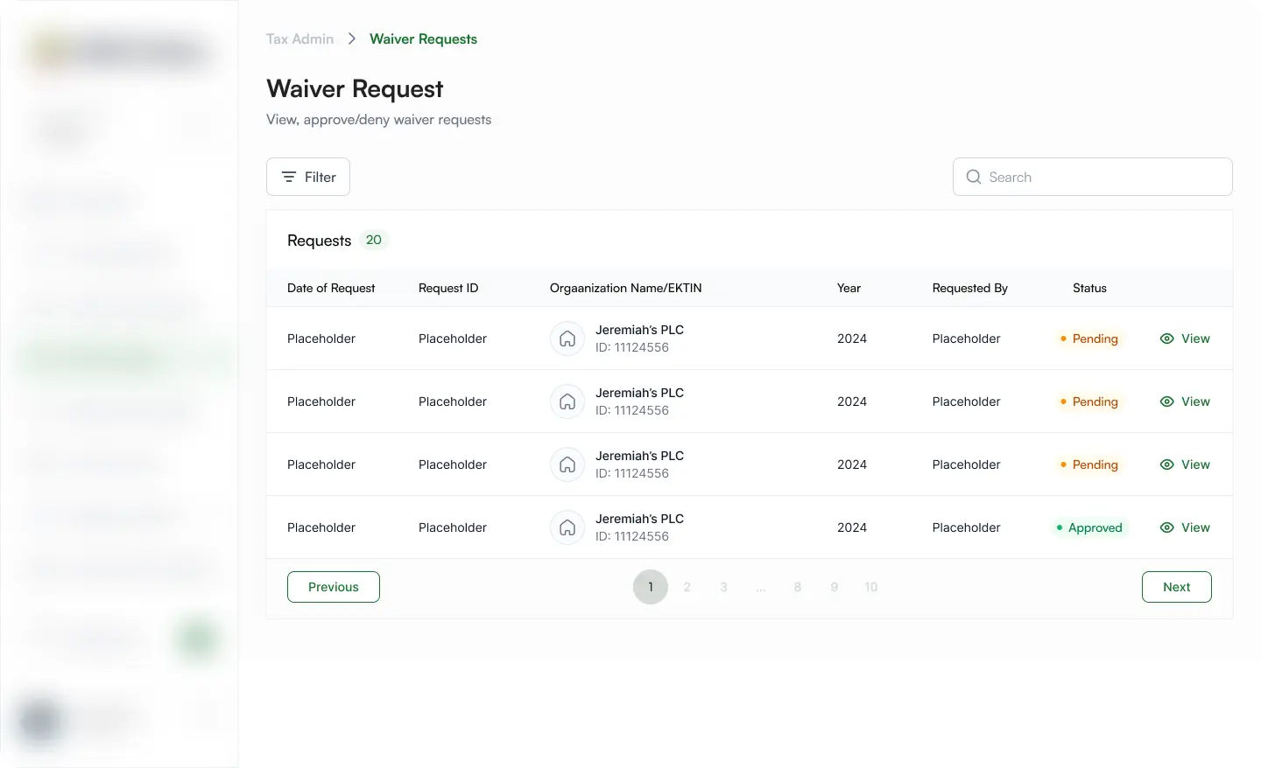Jump to page 10
Viewport: 1261px width, 768px height.
pos(871,587)
